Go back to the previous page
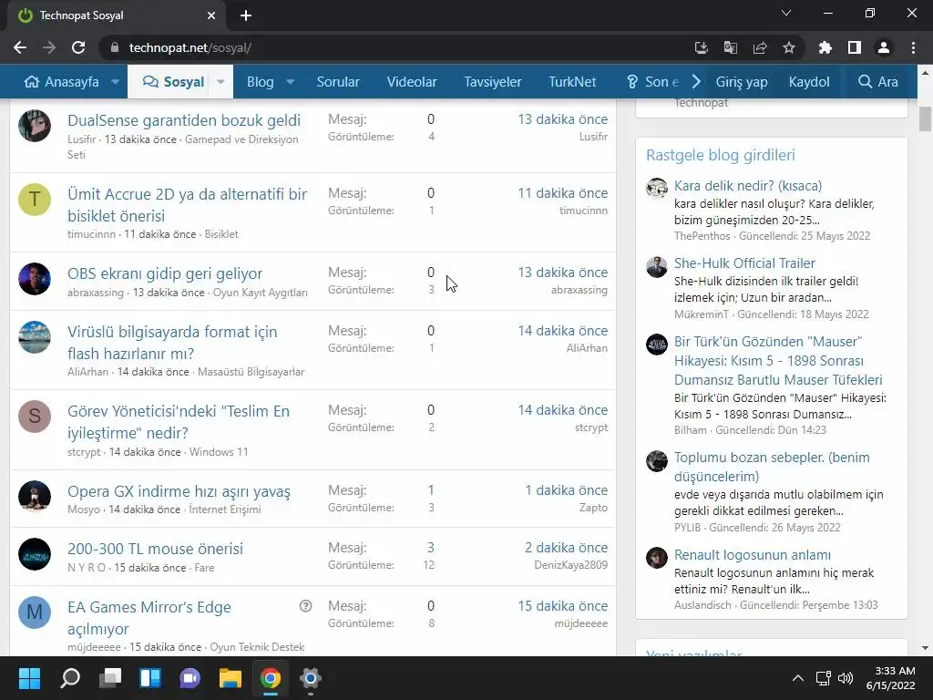This screenshot has width=933, height=700. pyautogui.click(x=20, y=47)
